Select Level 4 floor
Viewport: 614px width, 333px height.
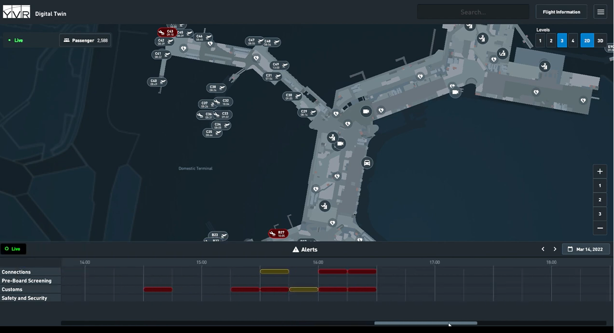(x=573, y=41)
